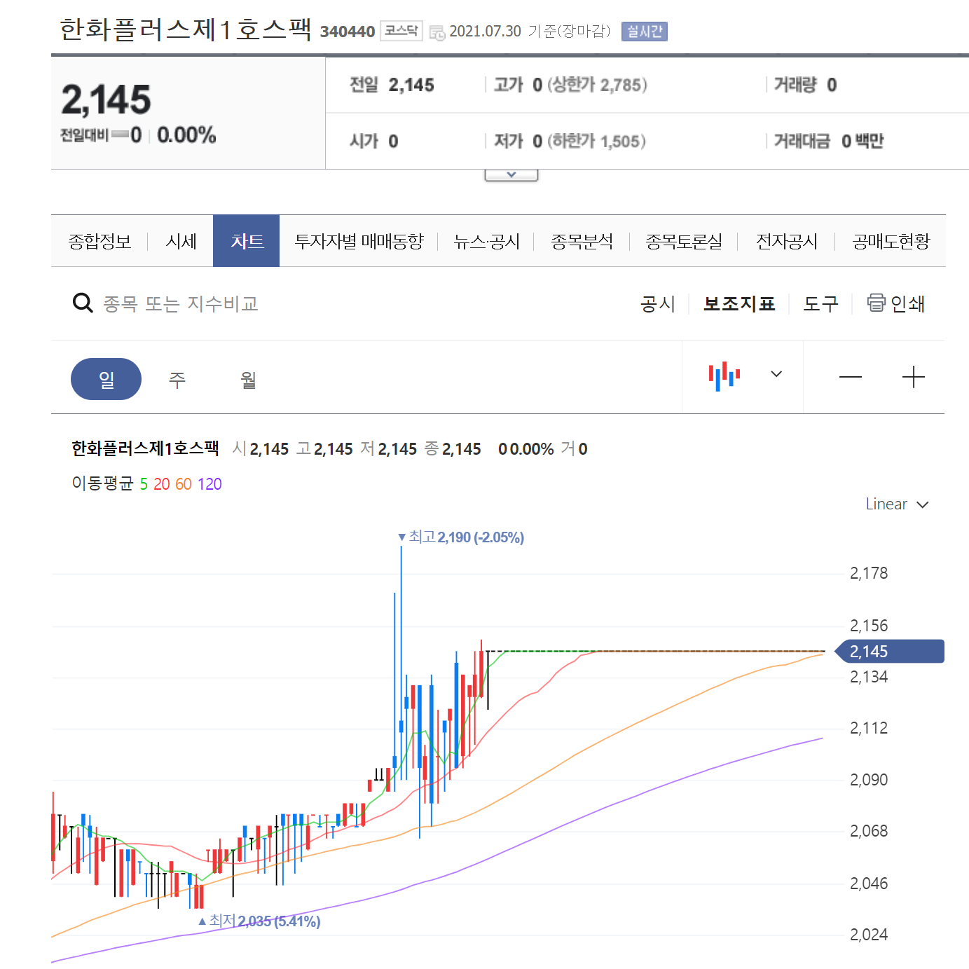Click the 0.00% change value

click(x=186, y=135)
